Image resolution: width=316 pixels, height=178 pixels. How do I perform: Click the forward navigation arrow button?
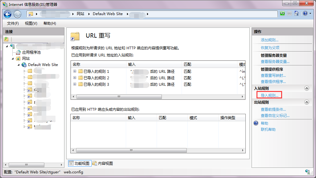pos(17,14)
